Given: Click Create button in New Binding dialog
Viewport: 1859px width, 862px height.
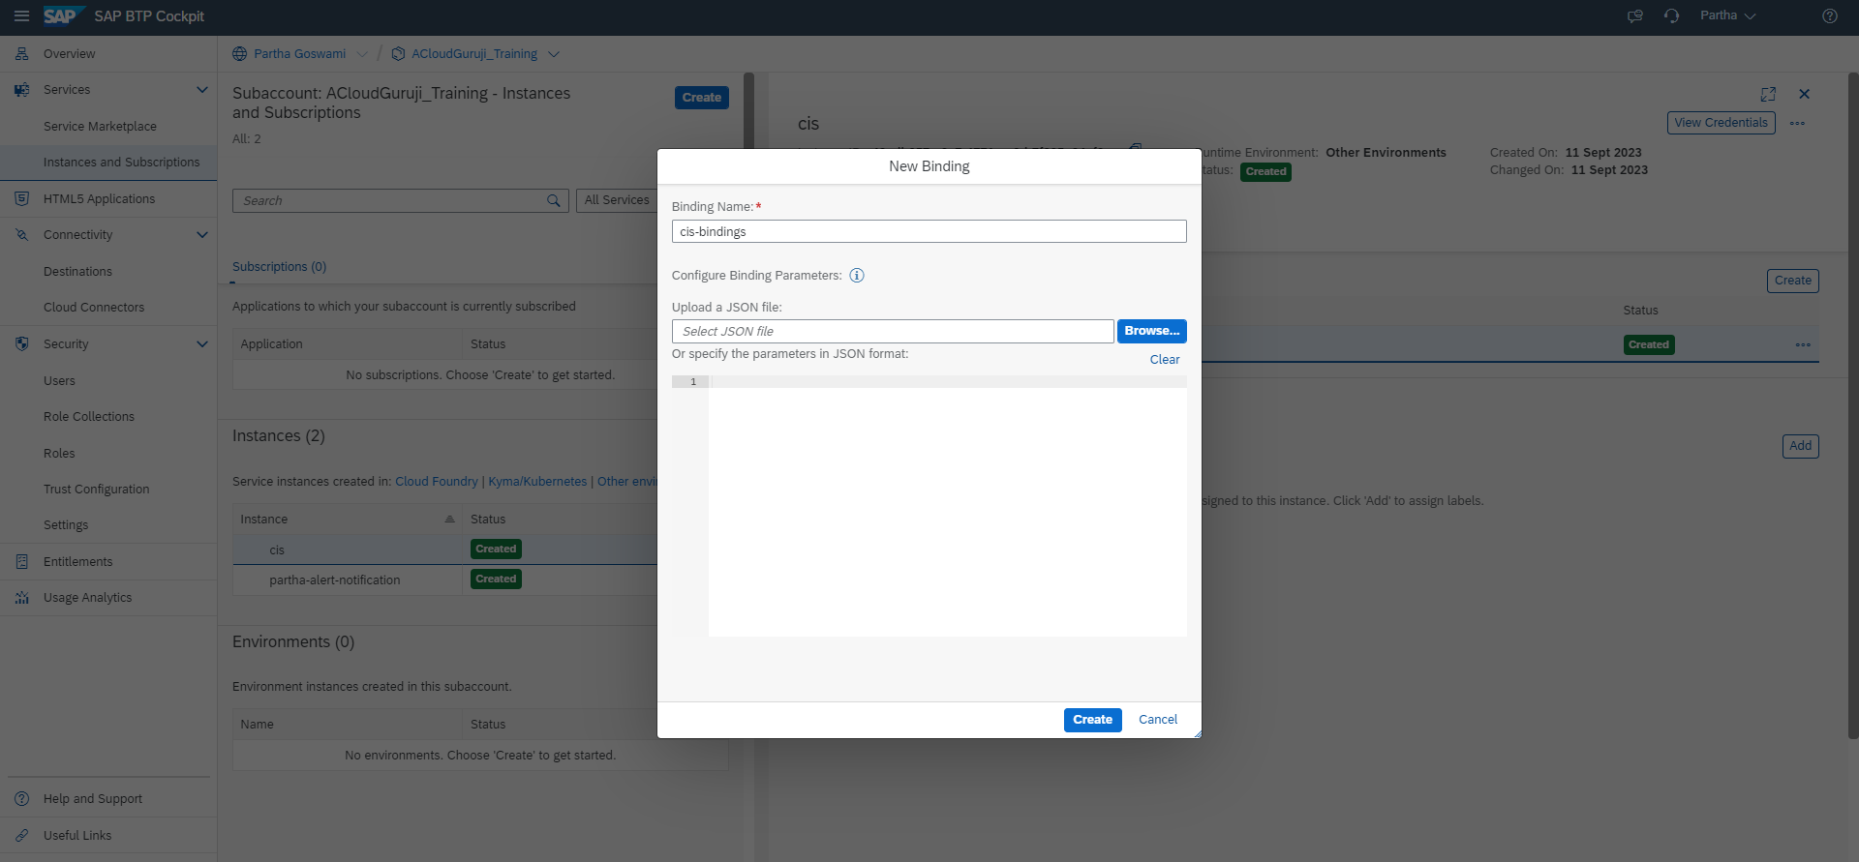Looking at the screenshot, I should pyautogui.click(x=1092, y=720).
